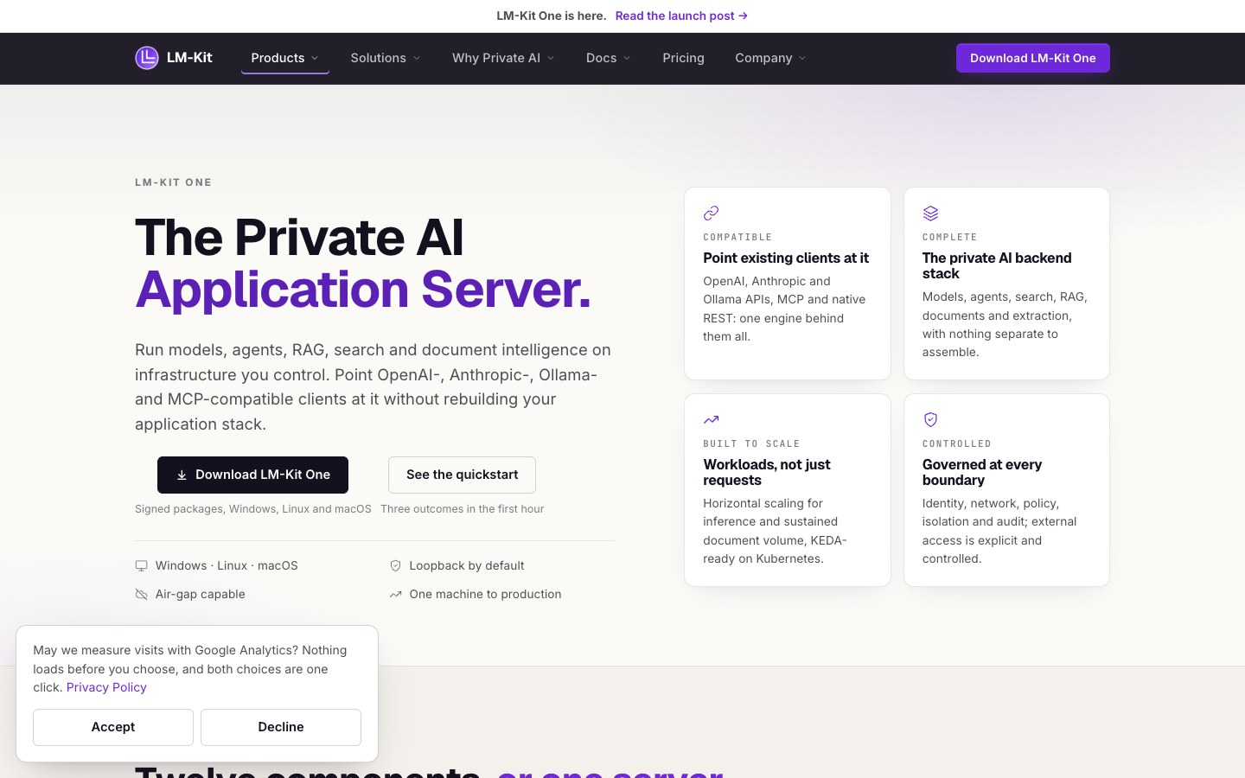Open the Privacy Policy link
This screenshot has width=1245, height=778.
[106, 687]
